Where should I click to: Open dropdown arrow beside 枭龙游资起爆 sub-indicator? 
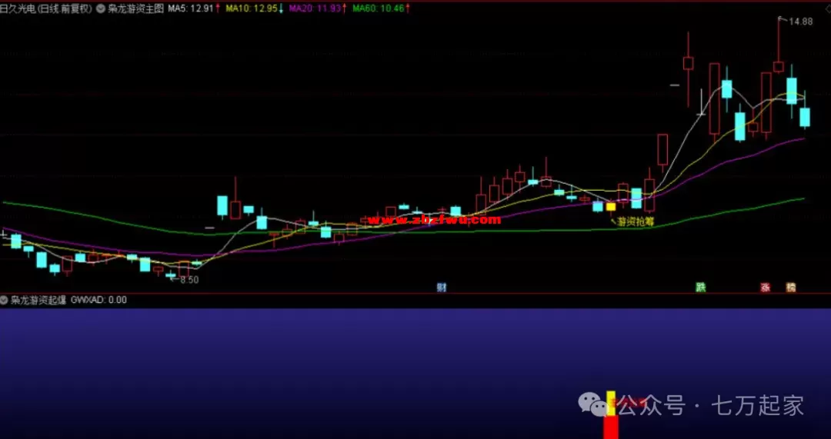click(5, 300)
